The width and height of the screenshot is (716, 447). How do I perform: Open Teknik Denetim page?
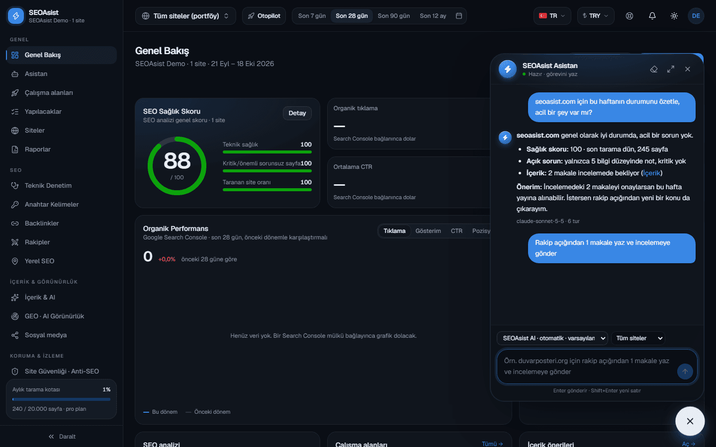pos(61,186)
